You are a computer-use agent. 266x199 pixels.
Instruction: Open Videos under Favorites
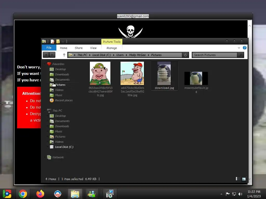pyautogui.click(x=59, y=90)
